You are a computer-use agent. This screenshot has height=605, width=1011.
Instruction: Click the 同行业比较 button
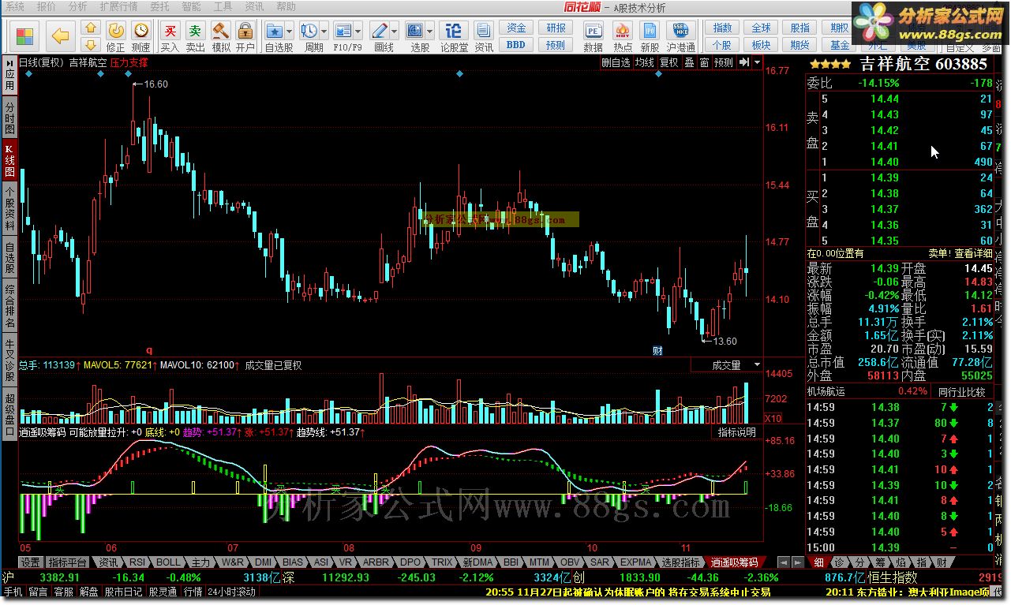[961, 391]
